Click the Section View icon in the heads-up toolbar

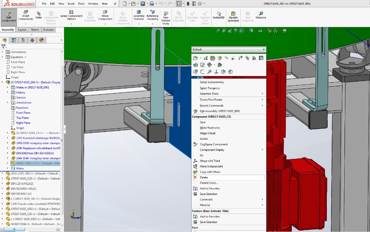point(235,31)
